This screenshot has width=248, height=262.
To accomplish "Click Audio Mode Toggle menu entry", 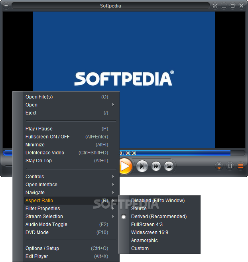I will [71, 225].
